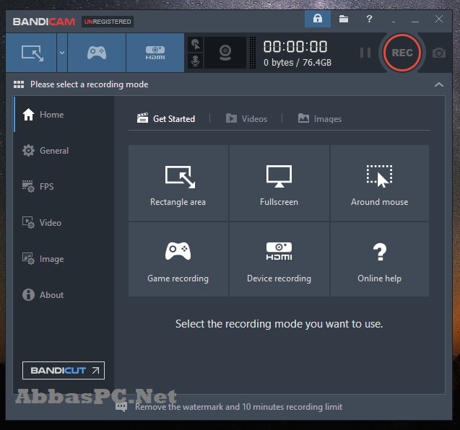Screen dimensions: 460x430
Task: Open help with the question mark icon
Action: coord(369,19)
